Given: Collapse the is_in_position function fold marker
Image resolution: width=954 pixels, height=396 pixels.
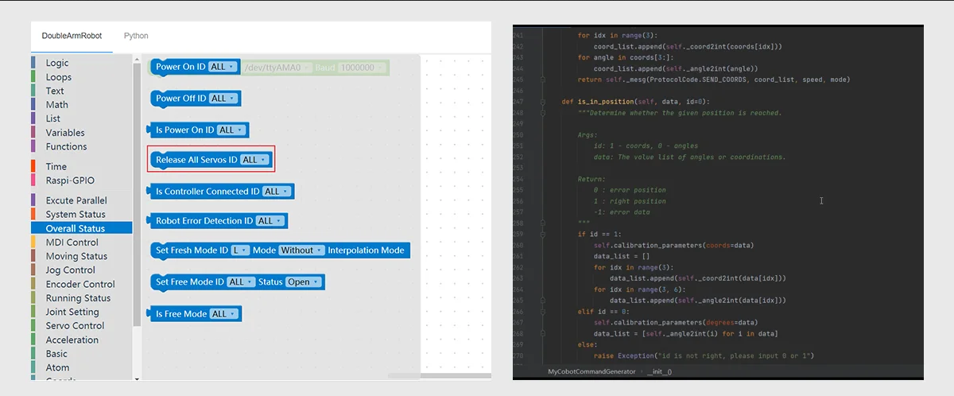Looking at the screenshot, I should (x=542, y=102).
